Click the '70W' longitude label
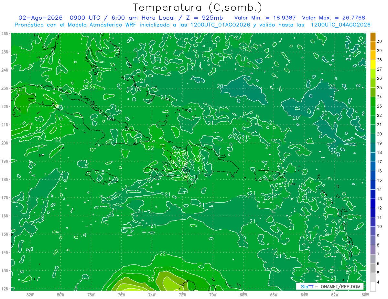388x299 pixels. coord(213,294)
